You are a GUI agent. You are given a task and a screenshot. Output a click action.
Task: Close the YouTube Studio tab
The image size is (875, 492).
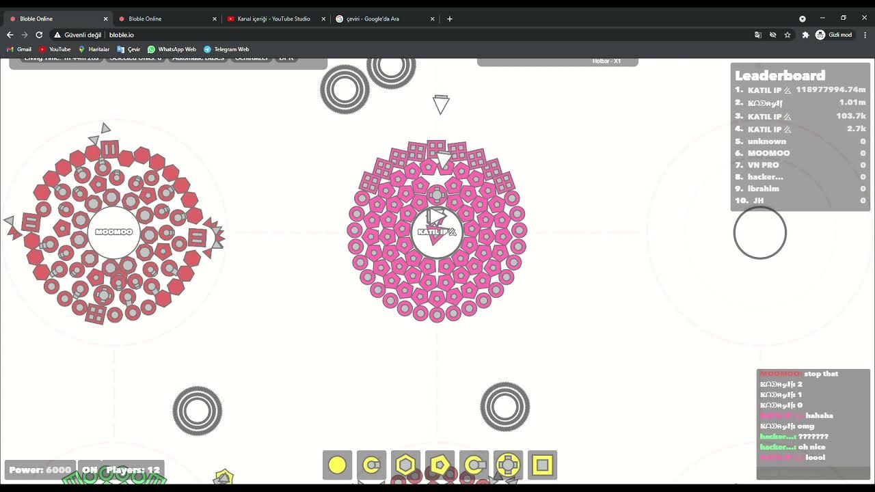click(x=323, y=18)
